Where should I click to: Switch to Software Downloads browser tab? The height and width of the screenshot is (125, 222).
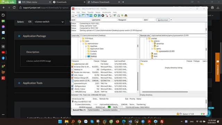coord(104,2)
